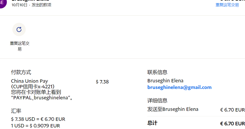The width and height of the screenshot is (245, 129).
Task: Click the 详细信息 heading
Action: tap(157, 101)
